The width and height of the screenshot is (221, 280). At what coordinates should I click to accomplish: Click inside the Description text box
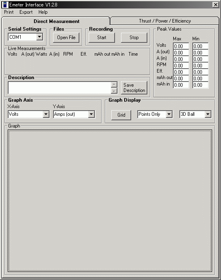click(x=59, y=88)
